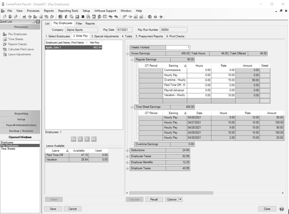The image size is (289, 214).
Task: Click the Weeks Worked input field
Action: [177, 48]
